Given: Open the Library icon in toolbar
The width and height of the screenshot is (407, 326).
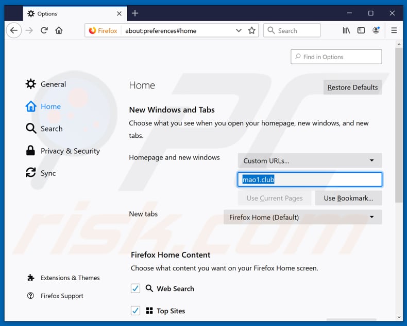Looking at the screenshot, I should pyautogui.click(x=346, y=30).
